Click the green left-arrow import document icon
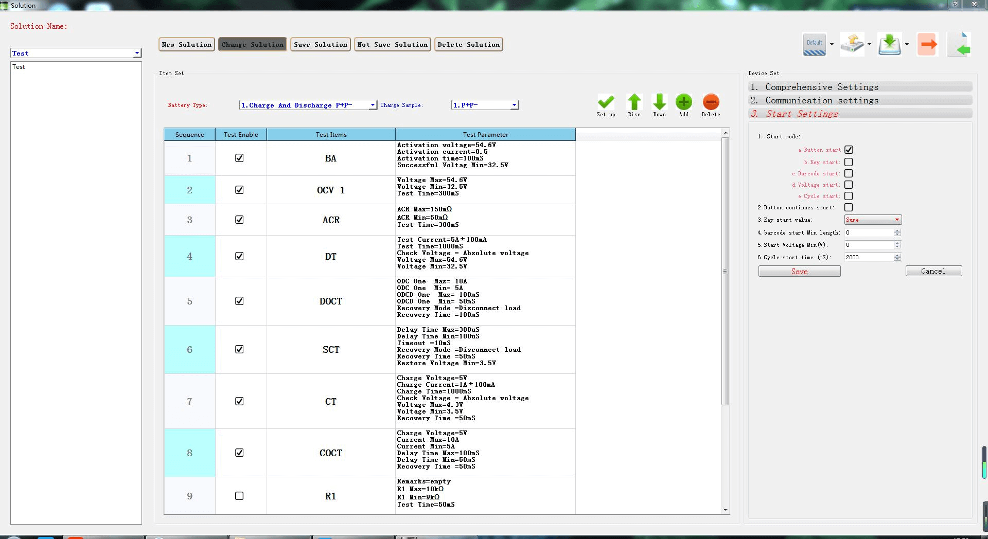The height and width of the screenshot is (539, 988). [x=960, y=44]
